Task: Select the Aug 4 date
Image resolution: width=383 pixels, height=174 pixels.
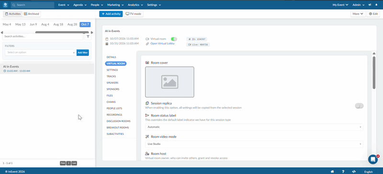Action: coord(45,24)
